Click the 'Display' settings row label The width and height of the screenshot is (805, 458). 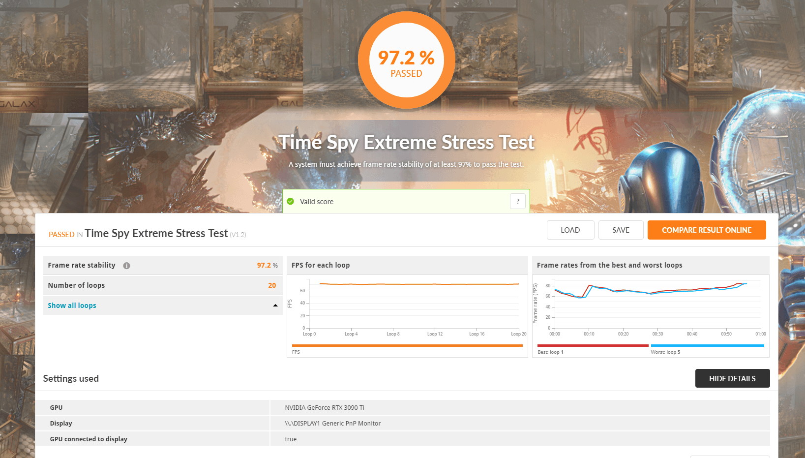click(x=61, y=423)
